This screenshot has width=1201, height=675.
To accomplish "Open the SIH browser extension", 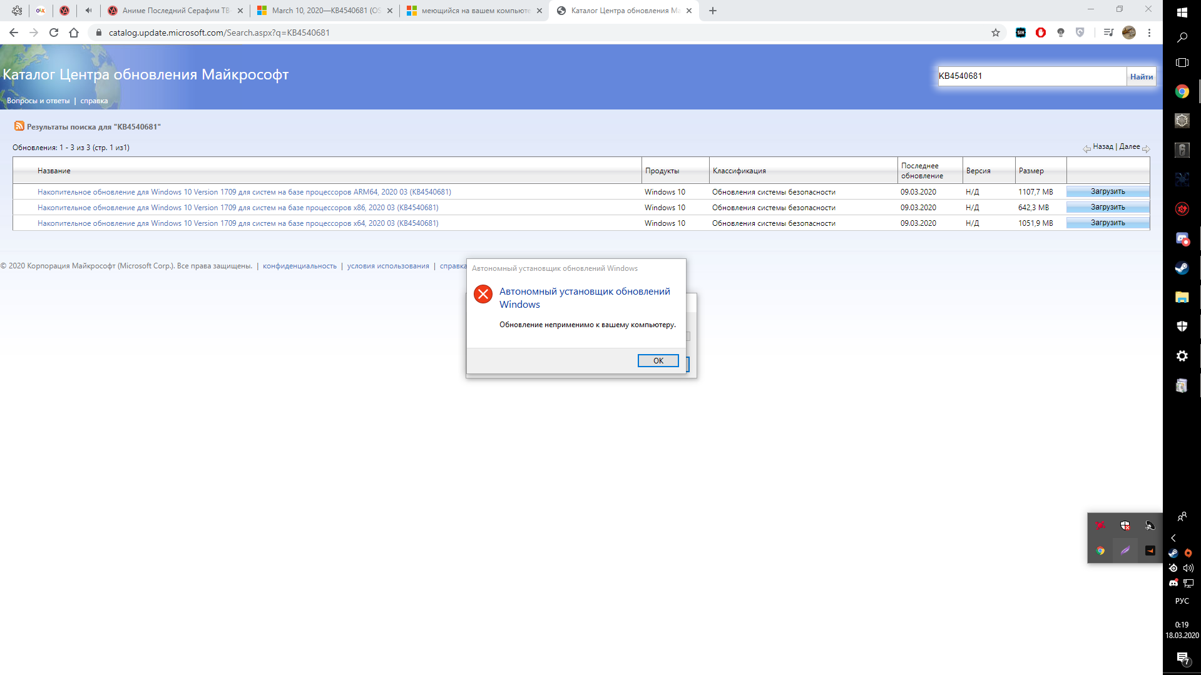I will pos(1021,33).
